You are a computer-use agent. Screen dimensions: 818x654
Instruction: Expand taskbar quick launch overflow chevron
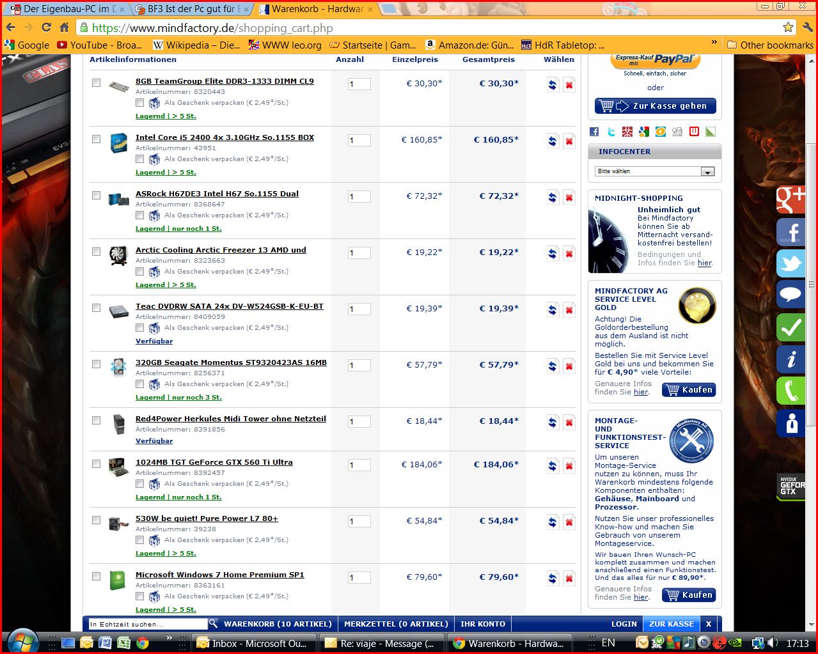point(169,638)
